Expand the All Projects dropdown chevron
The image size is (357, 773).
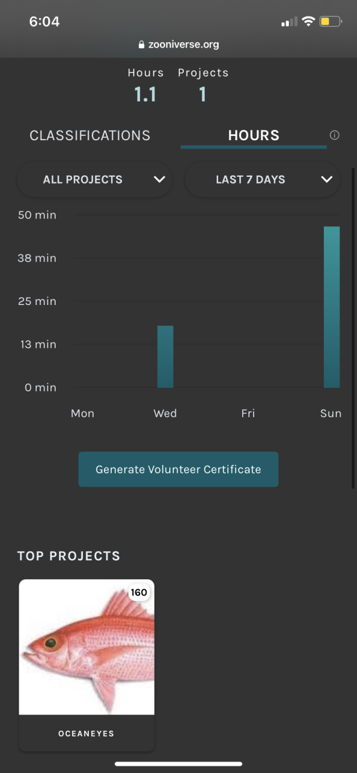click(x=159, y=179)
